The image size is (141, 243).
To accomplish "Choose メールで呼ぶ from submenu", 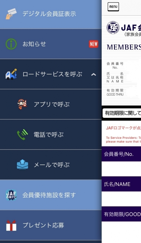I will (51, 165).
